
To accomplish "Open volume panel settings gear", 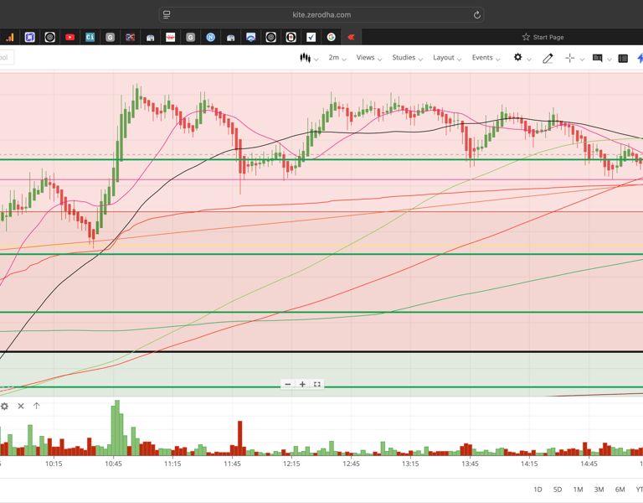I will tap(4, 406).
